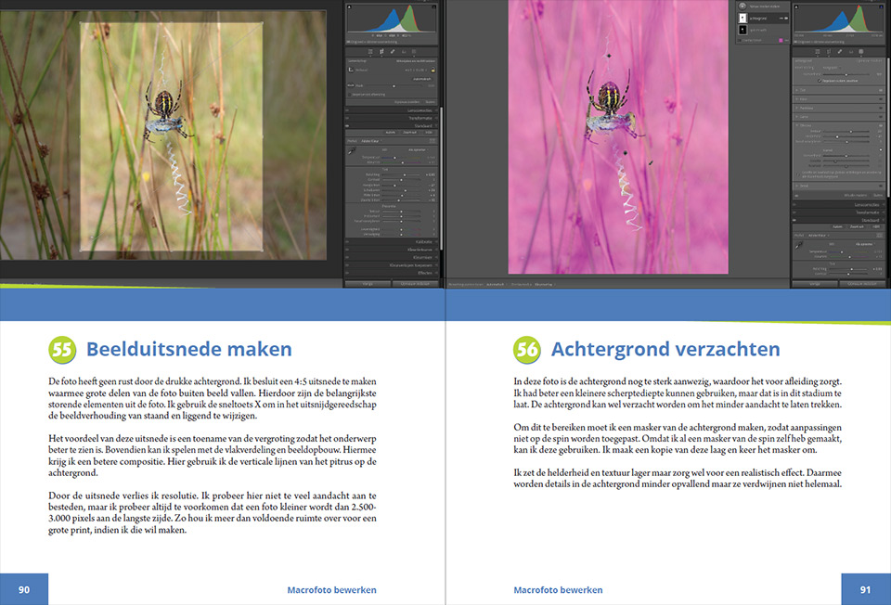Tick the constrain-to-image checkbox under the angle slider

click(350, 95)
